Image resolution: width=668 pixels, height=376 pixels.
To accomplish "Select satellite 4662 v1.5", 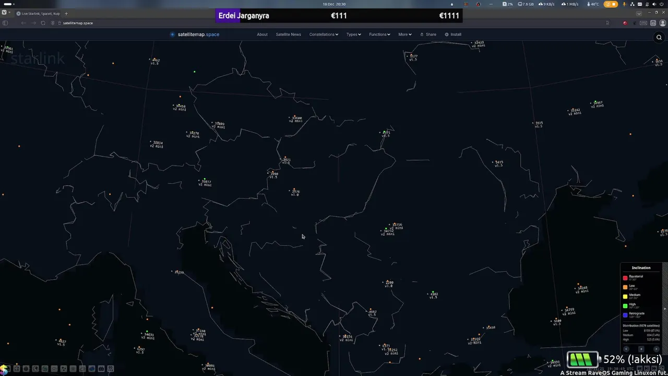I will (372, 313).
